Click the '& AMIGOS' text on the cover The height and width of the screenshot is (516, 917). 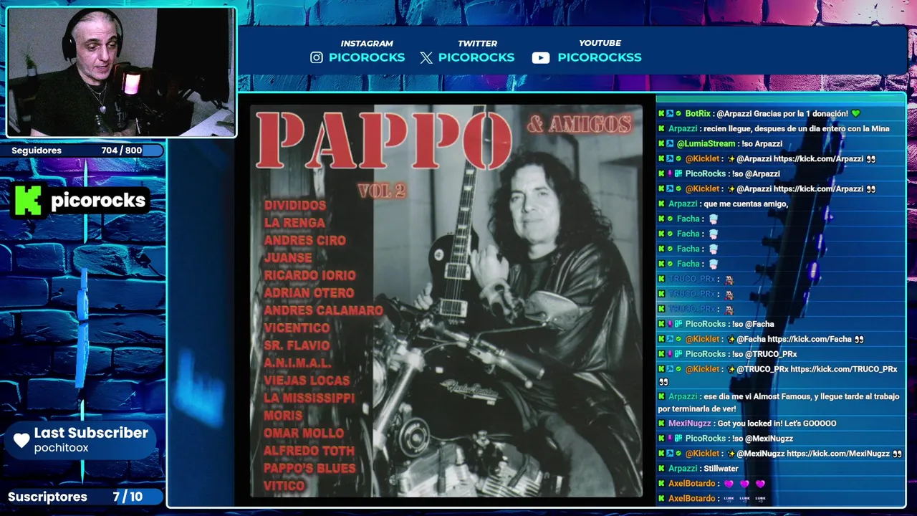[580, 125]
